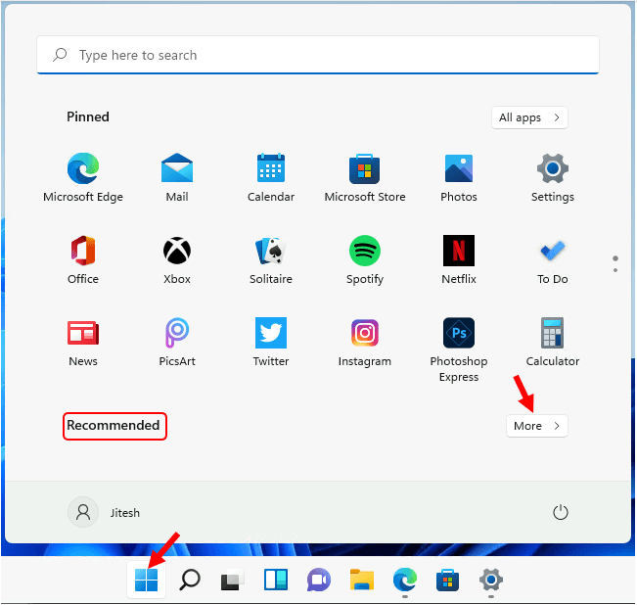Image resolution: width=637 pixels, height=605 pixels.
Task: Click the Start button on the taskbar
Action: (146, 580)
